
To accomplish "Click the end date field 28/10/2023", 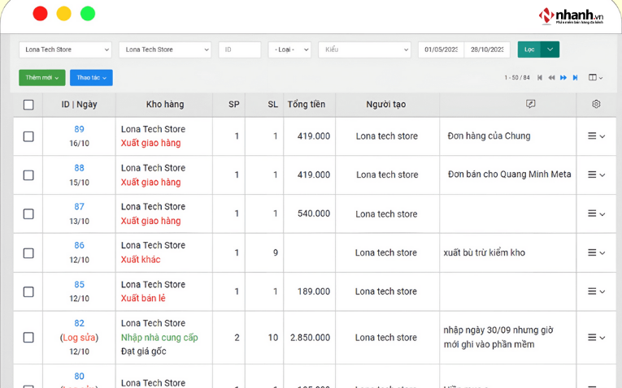I will coord(487,50).
